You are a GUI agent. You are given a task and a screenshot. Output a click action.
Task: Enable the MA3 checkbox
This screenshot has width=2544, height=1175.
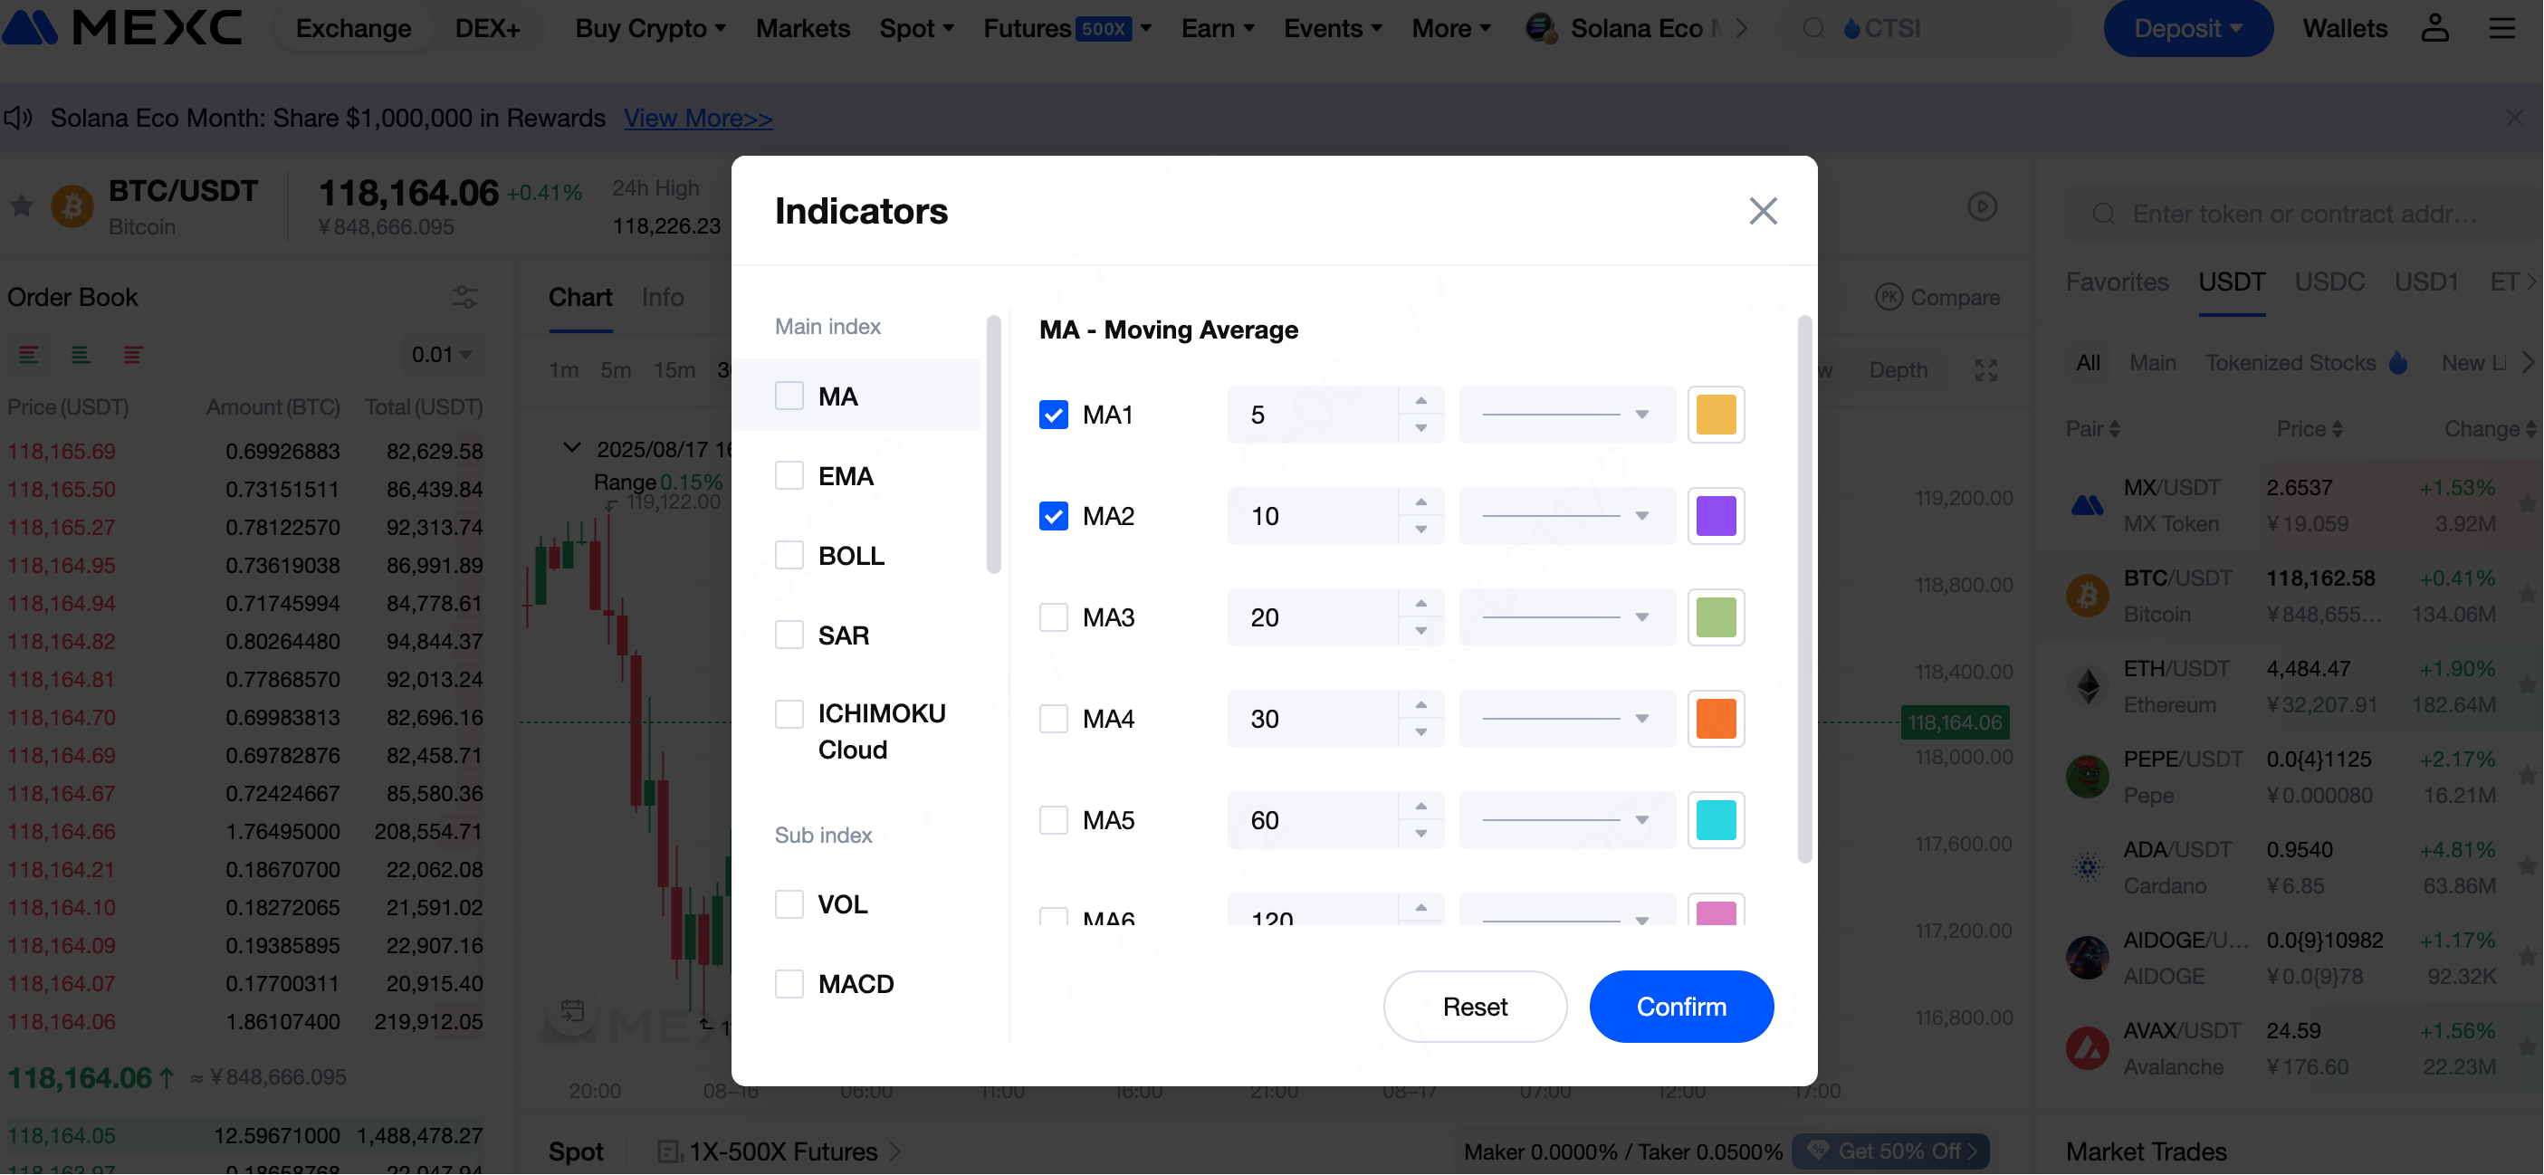point(1053,617)
